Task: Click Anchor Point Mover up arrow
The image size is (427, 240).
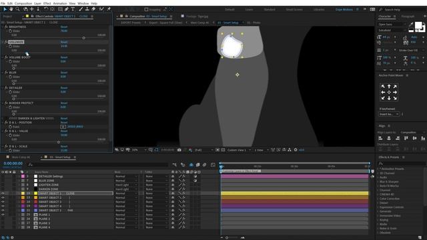Action: (x=389, y=86)
